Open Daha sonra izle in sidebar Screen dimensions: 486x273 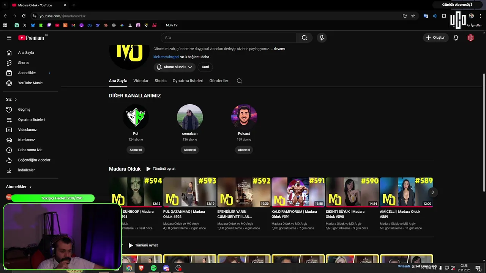click(30, 150)
